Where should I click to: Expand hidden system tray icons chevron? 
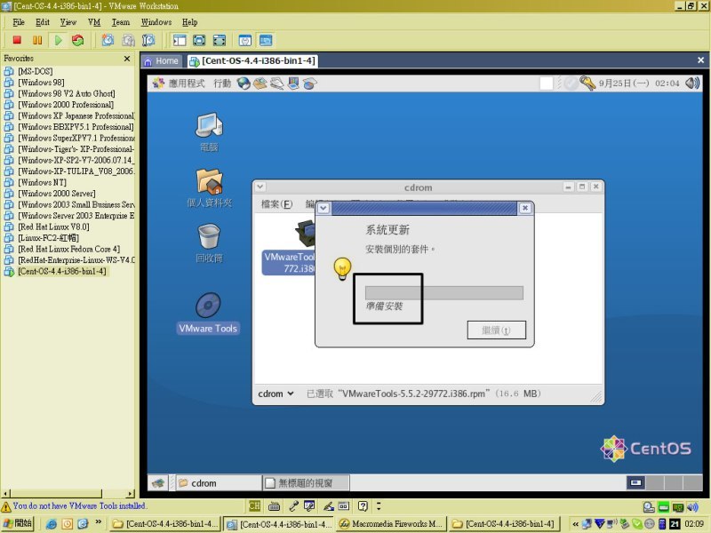click(x=576, y=524)
